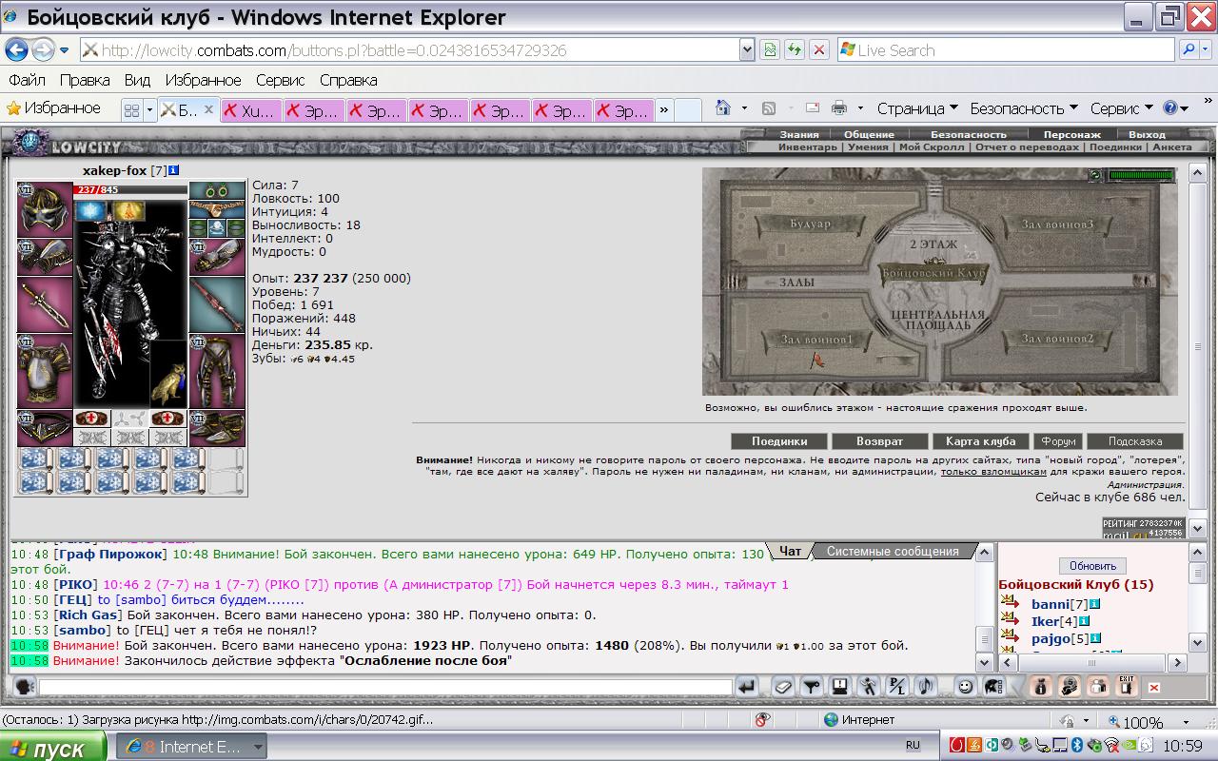The image size is (1218, 761).
Task: Click the Обновить button
Action: [1092, 566]
